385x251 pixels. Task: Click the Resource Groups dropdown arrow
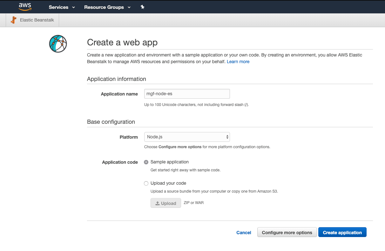129,7
